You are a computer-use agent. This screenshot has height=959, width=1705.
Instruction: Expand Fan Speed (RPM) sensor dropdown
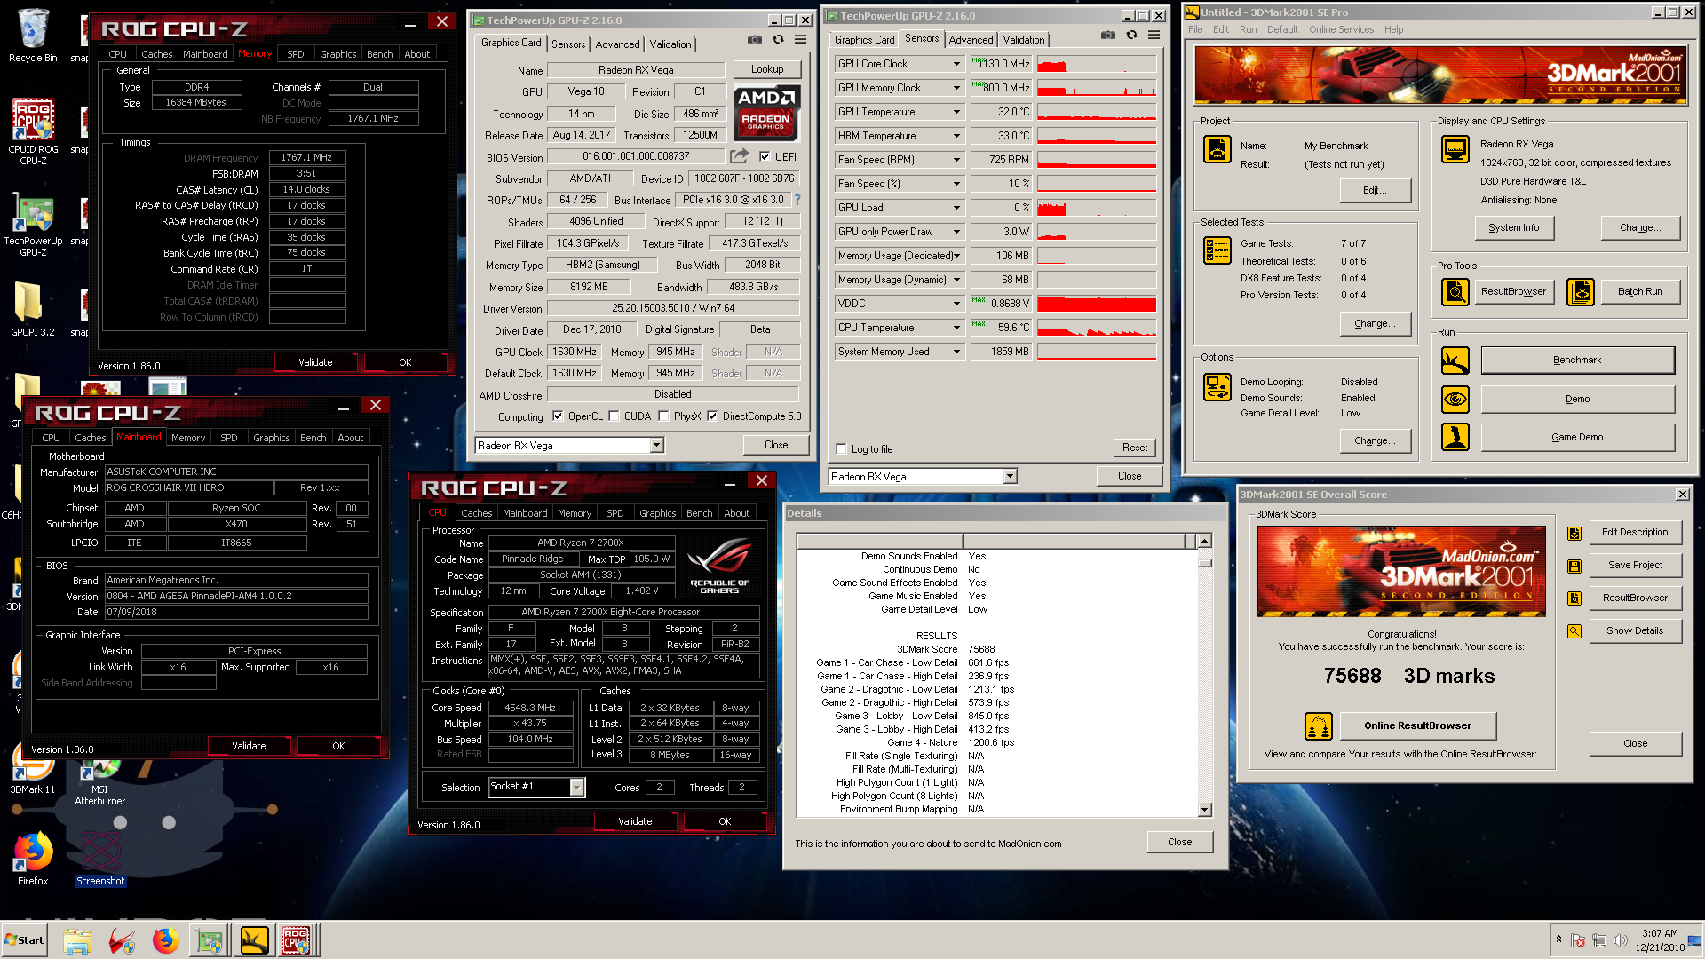pos(956,160)
